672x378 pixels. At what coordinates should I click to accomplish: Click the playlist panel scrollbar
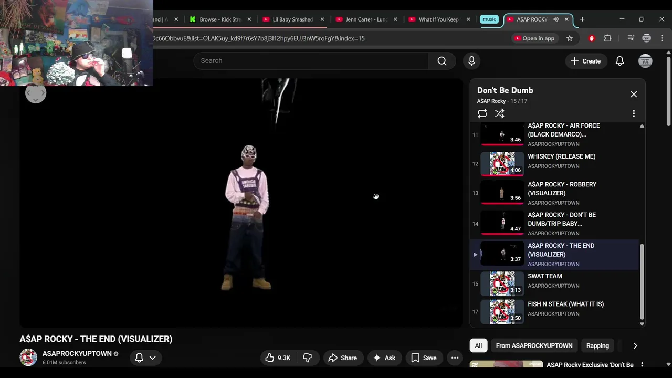[x=642, y=282]
